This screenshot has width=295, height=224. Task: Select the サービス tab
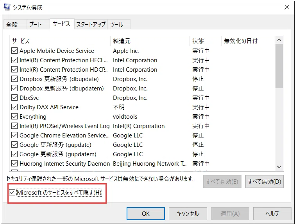tap(62, 24)
